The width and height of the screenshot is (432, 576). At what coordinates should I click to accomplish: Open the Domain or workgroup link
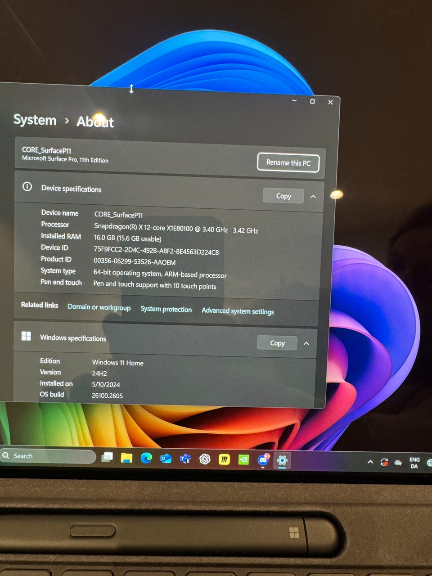click(99, 307)
